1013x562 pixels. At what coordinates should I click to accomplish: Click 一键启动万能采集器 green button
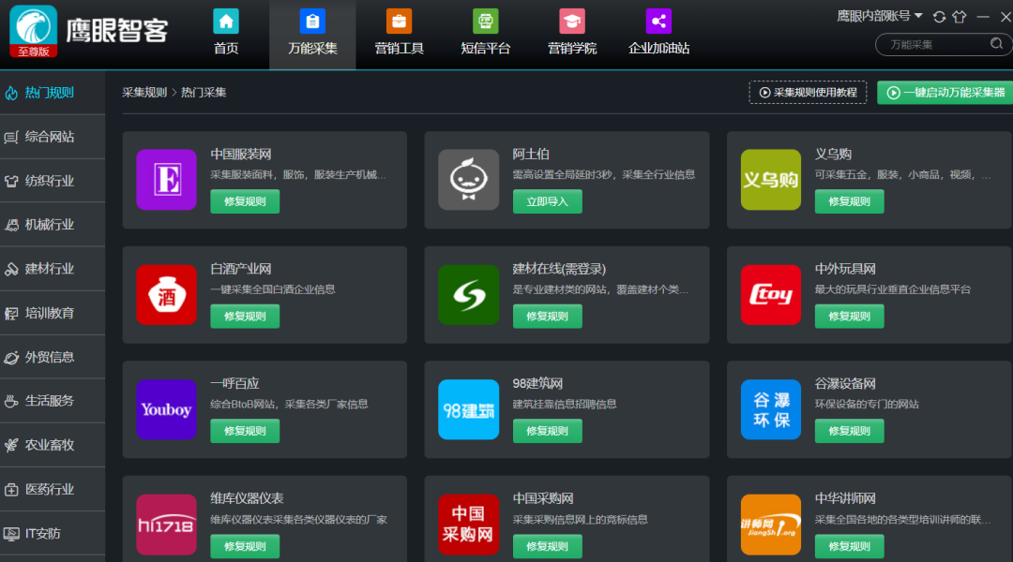point(945,93)
